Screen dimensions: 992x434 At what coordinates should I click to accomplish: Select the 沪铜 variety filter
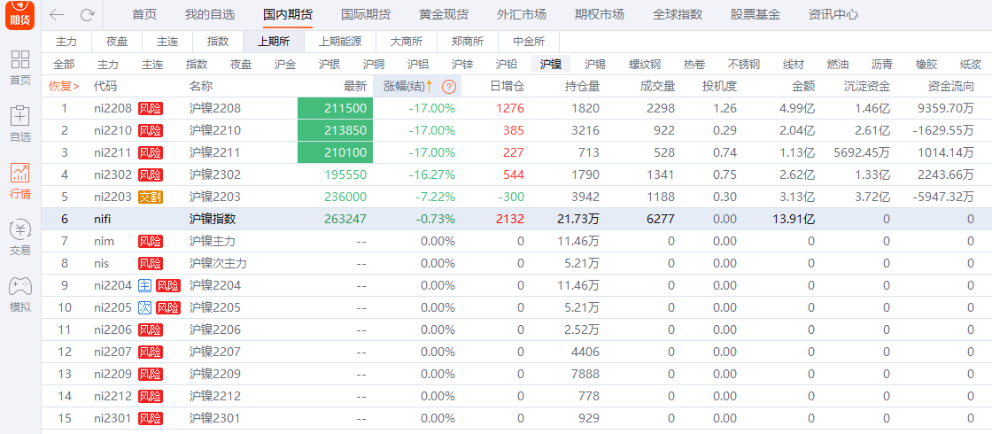click(374, 65)
